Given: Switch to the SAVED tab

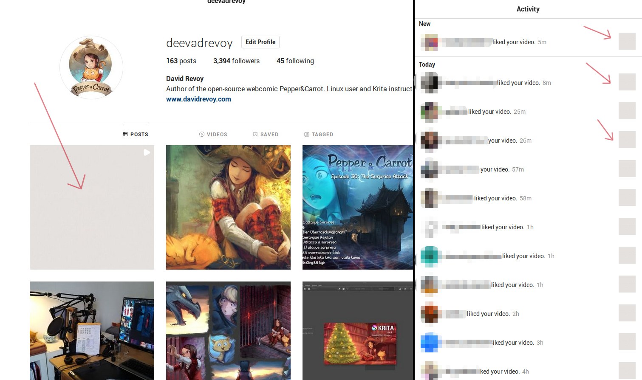Looking at the screenshot, I should pos(266,134).
